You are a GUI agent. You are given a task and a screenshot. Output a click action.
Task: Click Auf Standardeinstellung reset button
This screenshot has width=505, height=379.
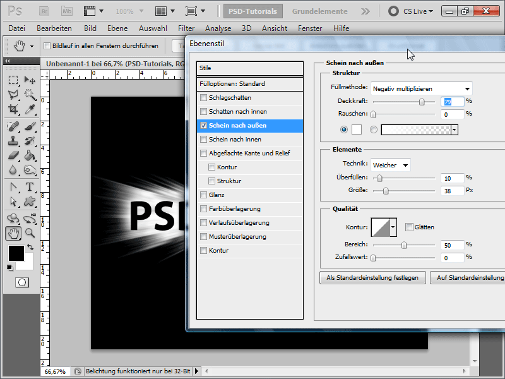pos(468,278)
